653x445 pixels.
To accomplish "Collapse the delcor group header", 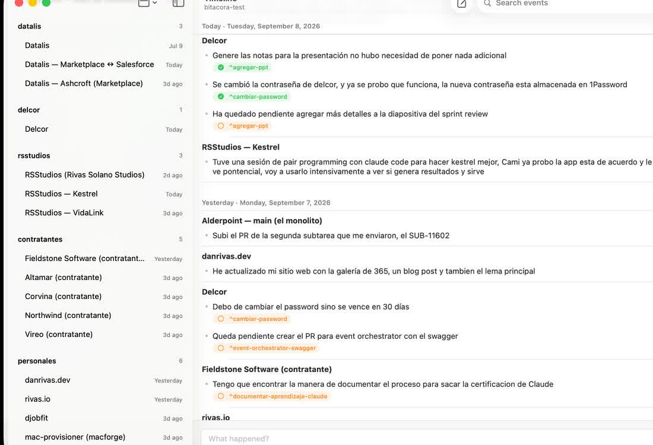I will [100, 110].
